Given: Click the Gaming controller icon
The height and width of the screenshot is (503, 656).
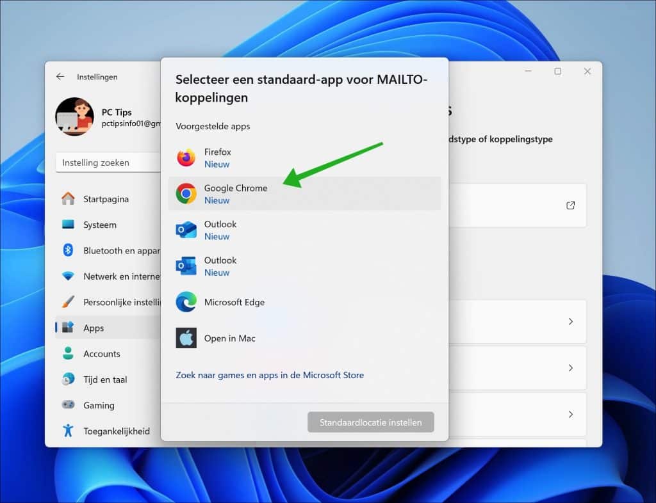Looking at the screenshot, I should pos(68,405).
